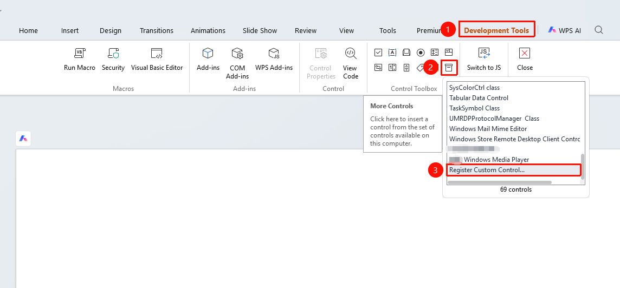Switch to the Review tab
620x288 pixels.
pos(306,30)
